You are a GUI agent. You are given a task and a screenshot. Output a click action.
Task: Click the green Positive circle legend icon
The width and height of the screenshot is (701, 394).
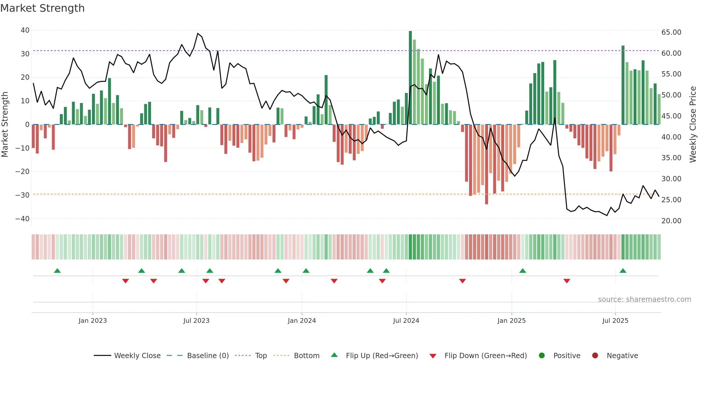coord(542,355)
